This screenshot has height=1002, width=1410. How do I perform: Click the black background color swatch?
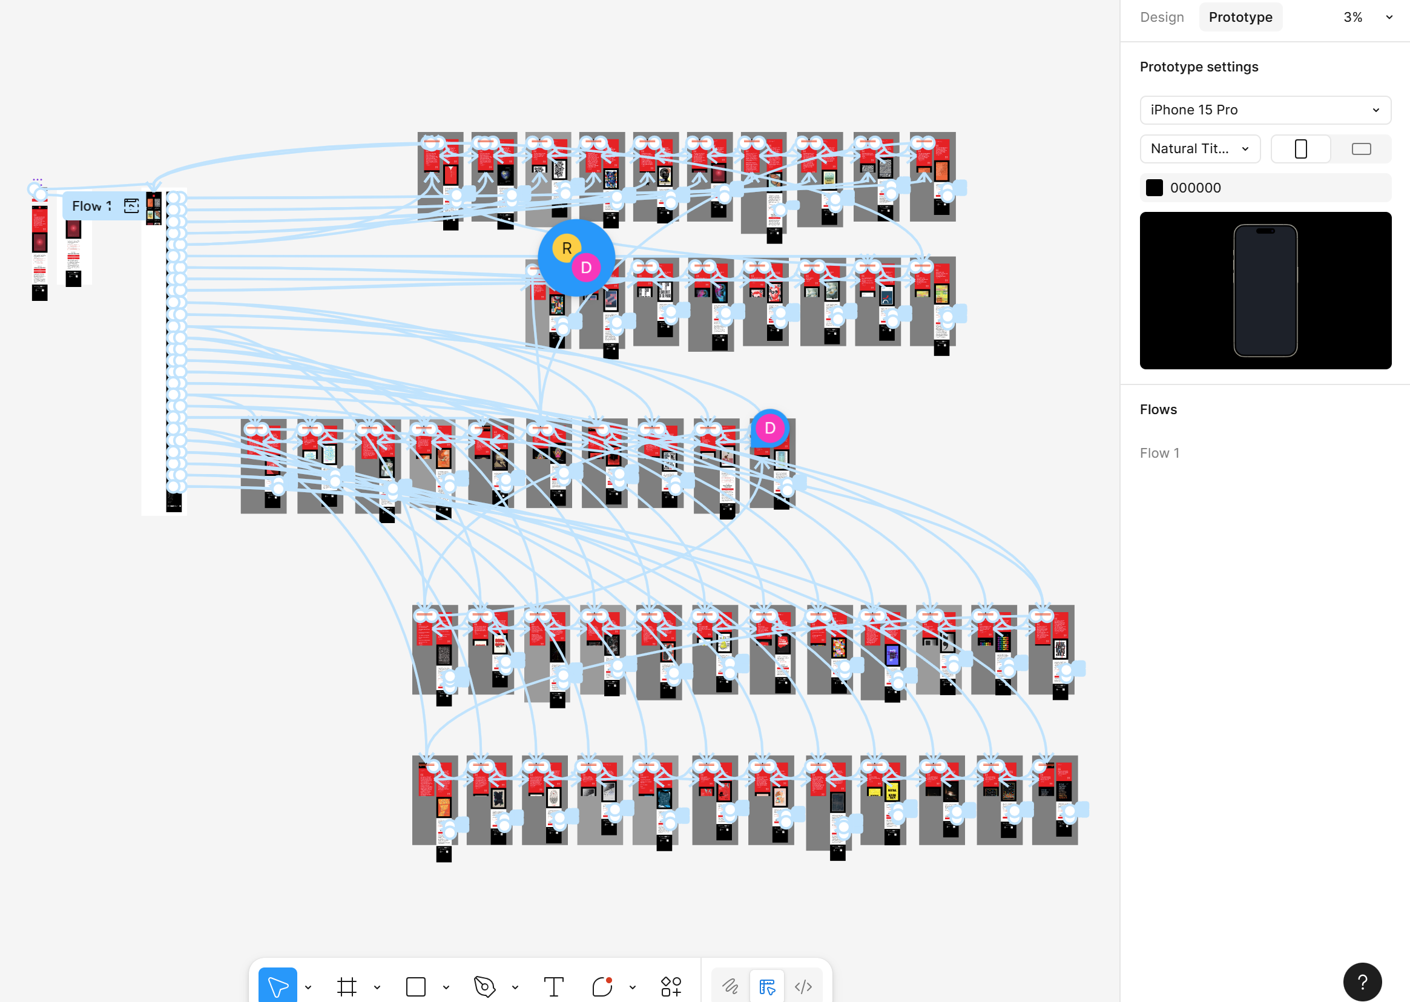click(1154, 188)
